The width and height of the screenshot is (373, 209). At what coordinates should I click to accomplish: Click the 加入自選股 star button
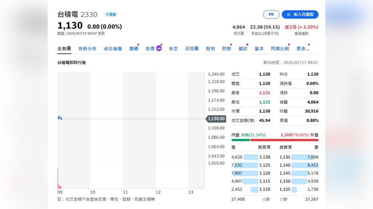coord(300,15)
